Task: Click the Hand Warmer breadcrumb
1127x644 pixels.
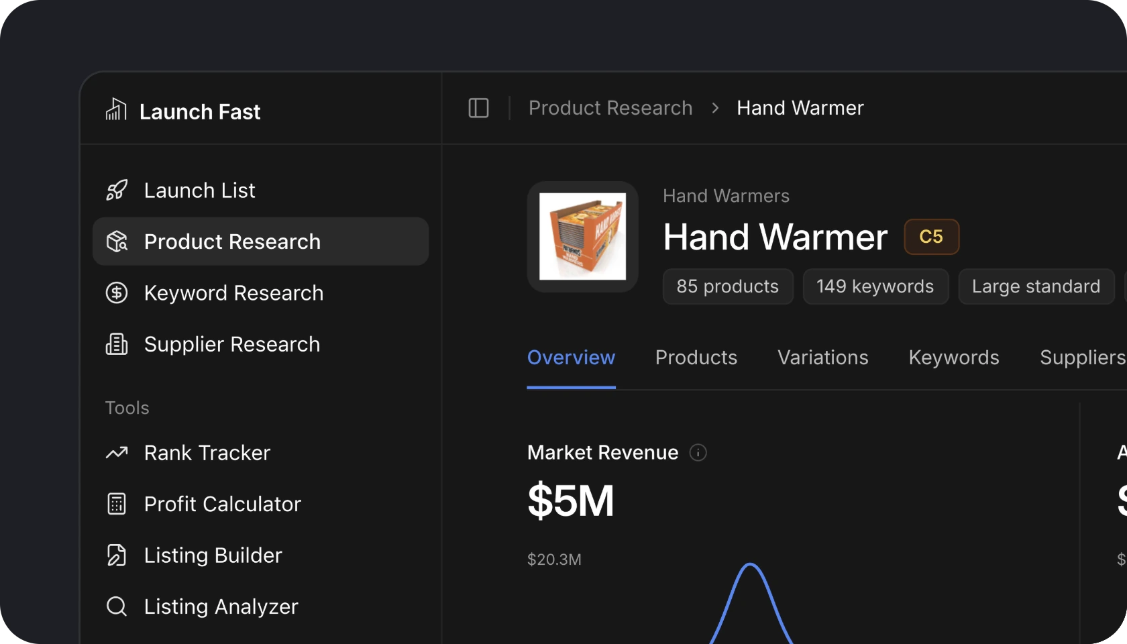Action: [x=800, y=108]
